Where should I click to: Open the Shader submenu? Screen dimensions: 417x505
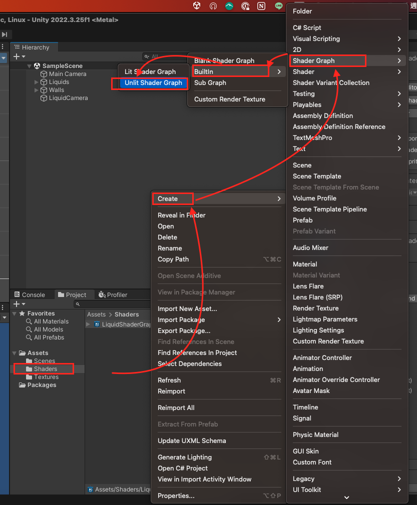347,72
